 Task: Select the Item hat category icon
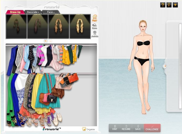95,26
